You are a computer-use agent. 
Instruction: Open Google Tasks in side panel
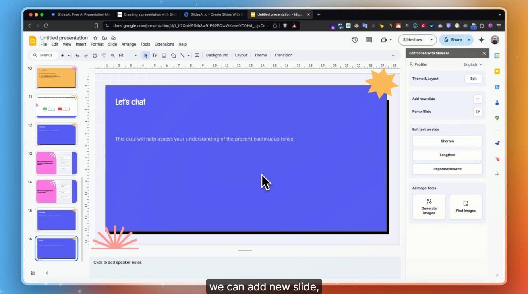coord(497,87)
